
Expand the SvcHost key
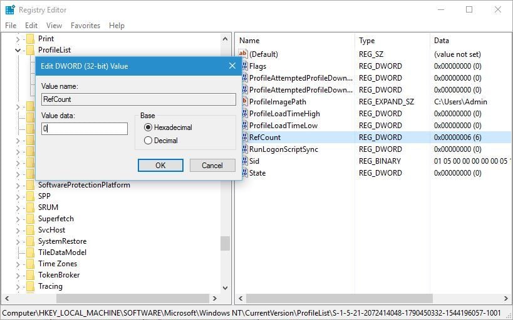click(18, 231)
